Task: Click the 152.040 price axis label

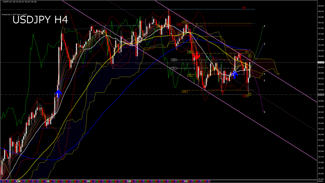Action: tap(321, 151)
